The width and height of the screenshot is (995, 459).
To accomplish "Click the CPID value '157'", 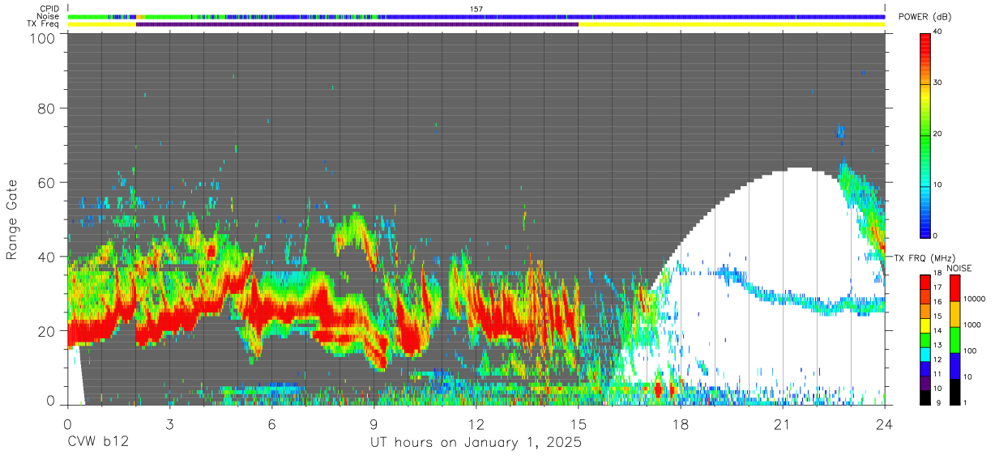I will pos(476,9).
